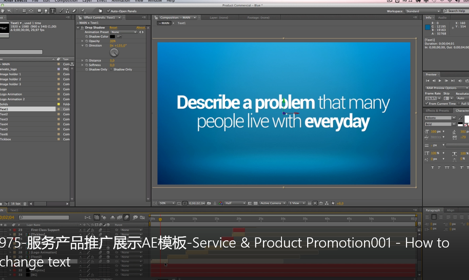Toggle the Shadow Only checkbox

111,70
